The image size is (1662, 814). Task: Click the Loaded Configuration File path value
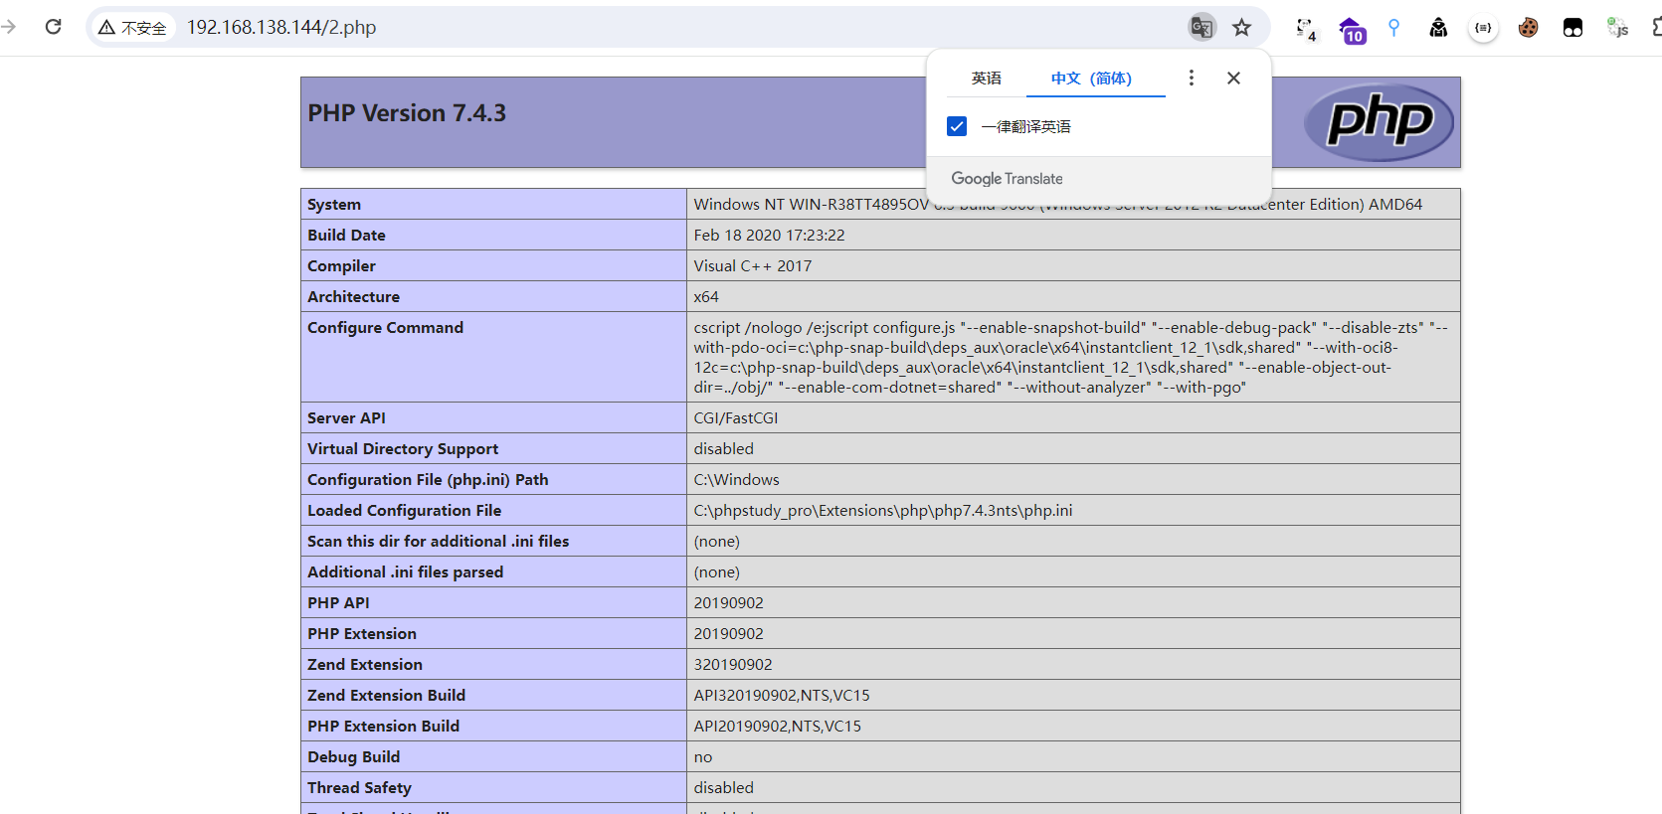tap(883, 511)
